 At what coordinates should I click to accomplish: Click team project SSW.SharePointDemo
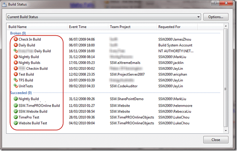[127, 99]
